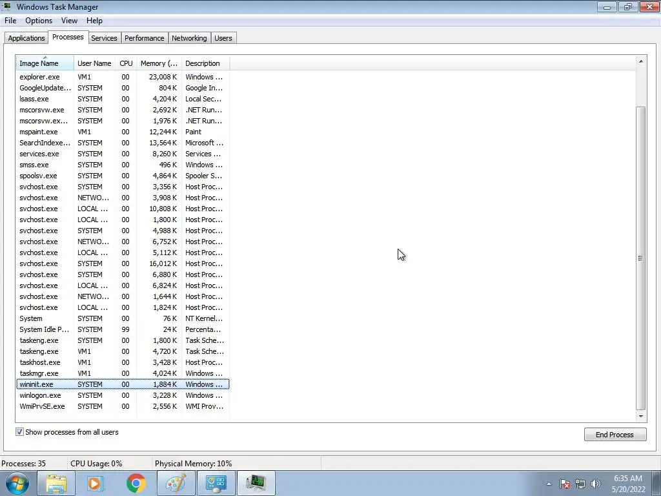This screenshot has height=496, width=661.
Task: Select the mspaint.exe process
Action: point(123,132)
